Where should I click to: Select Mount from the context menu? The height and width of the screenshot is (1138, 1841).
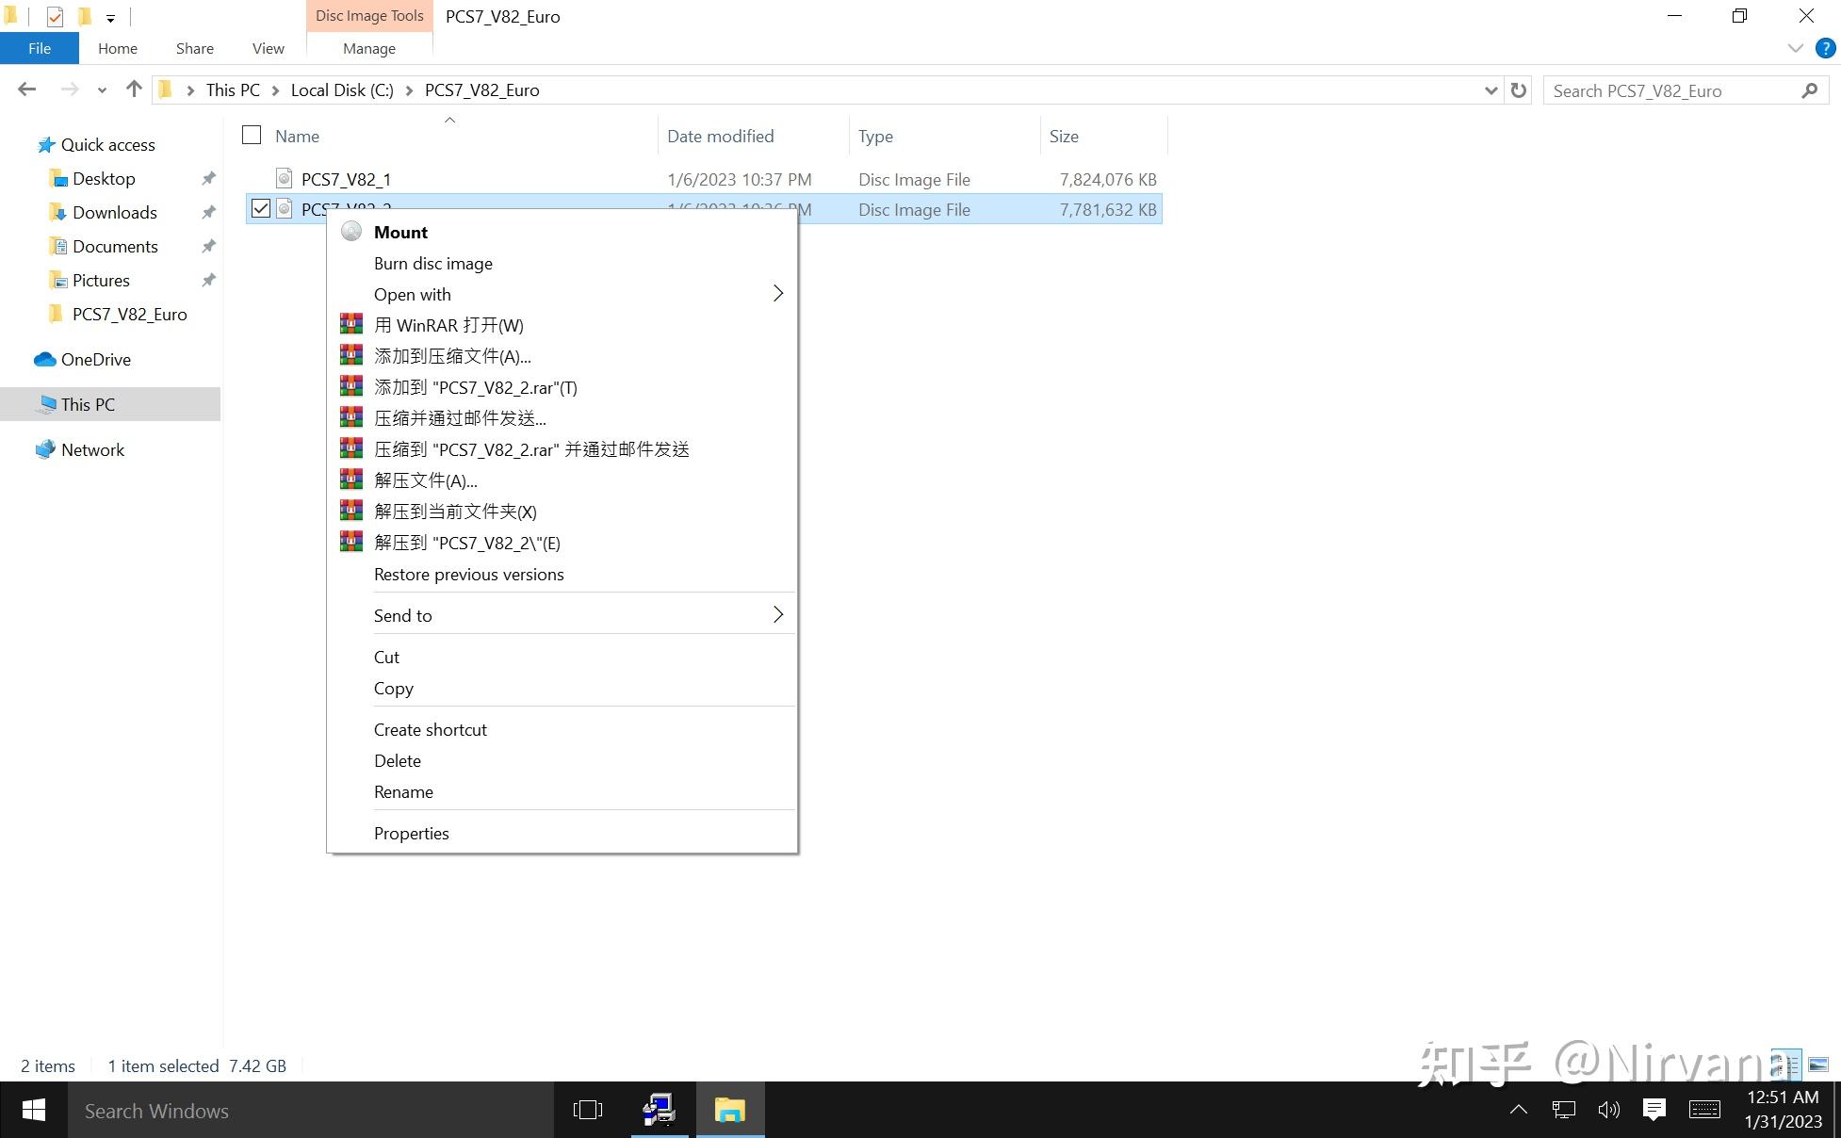[x=400, y=232]
